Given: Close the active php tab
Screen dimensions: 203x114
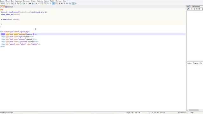Looking at the screenshot, I should 4,7.
